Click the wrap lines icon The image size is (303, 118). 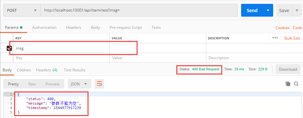(99, 84)
